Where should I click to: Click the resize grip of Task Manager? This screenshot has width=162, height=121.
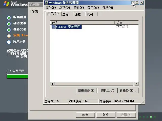[x=143, y=102]
